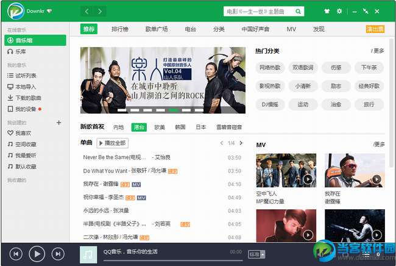Go forward with the right arrow button
This screenshot has width=396, height=266.
100,12
